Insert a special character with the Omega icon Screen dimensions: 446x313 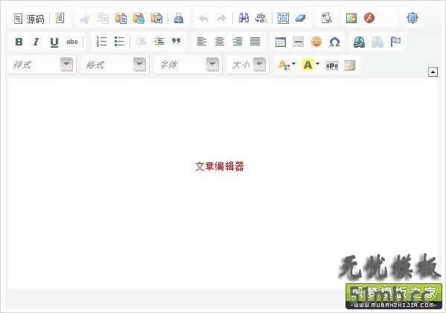tap(334, 42)
